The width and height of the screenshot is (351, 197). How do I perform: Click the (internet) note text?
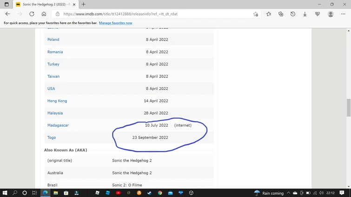[x=183, y=125]
